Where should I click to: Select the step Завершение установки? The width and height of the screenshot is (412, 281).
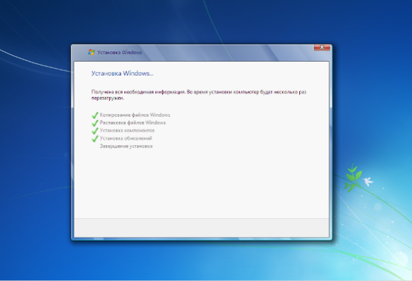126,146
